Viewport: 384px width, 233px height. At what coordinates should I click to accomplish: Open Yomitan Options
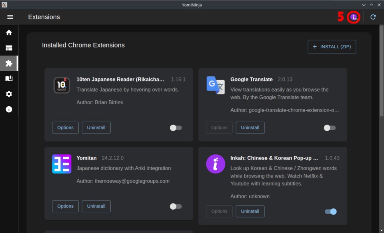(65, 206)
